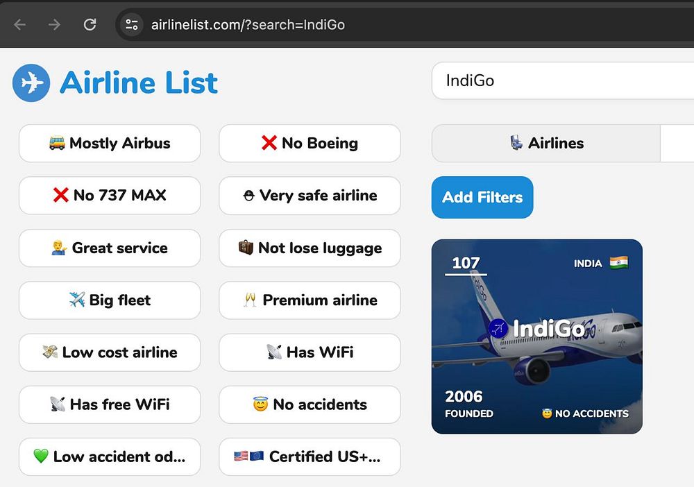Go back with the browser back arrow
Image resolution: width=694 pixels, height=487 pixels.
coord(20,24)
